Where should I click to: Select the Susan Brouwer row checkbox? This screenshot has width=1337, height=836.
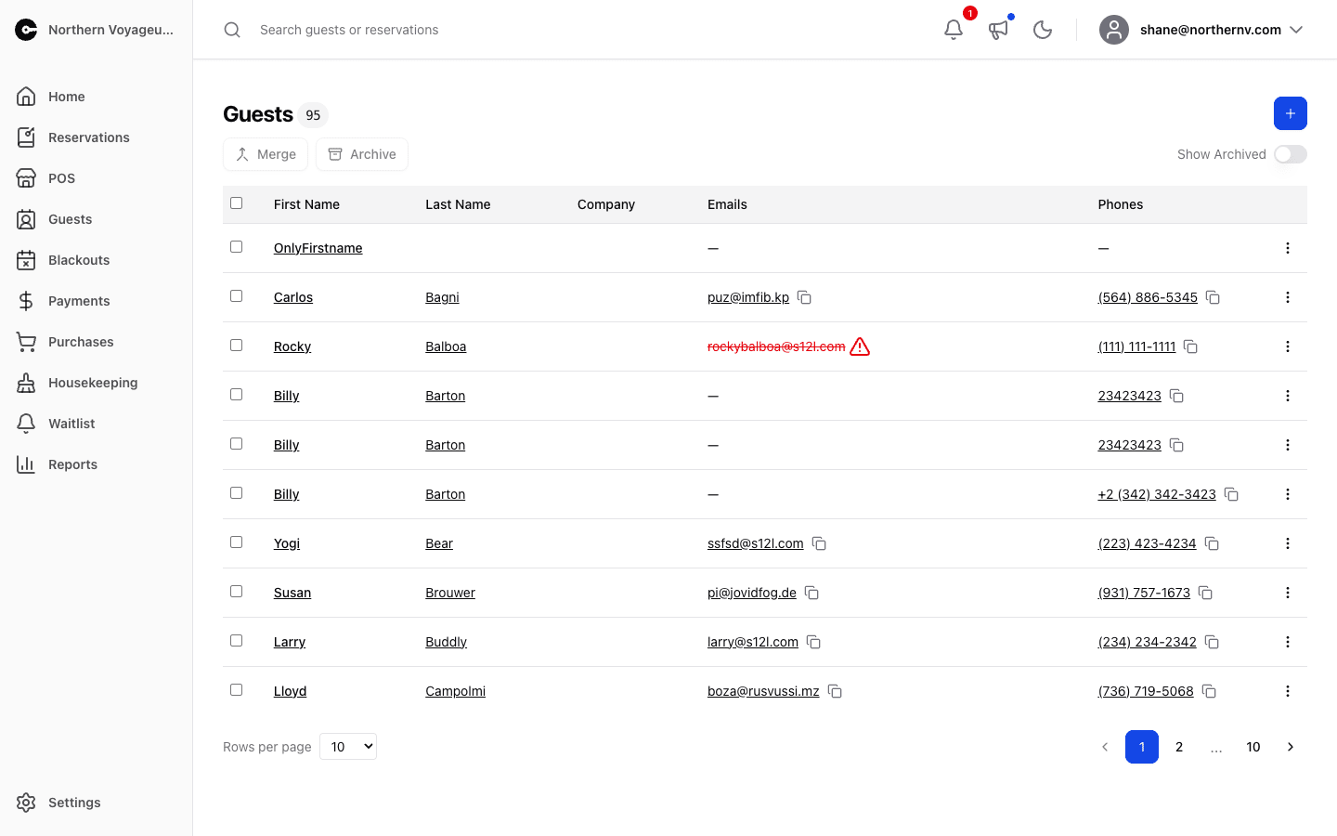click(236, 591)
